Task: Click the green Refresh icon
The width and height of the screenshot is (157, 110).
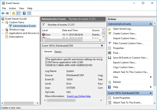Action: pos(110,82)
